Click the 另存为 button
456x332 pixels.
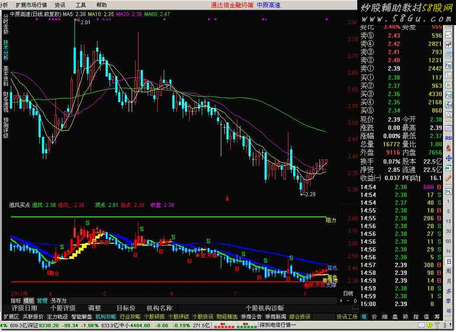58,300
